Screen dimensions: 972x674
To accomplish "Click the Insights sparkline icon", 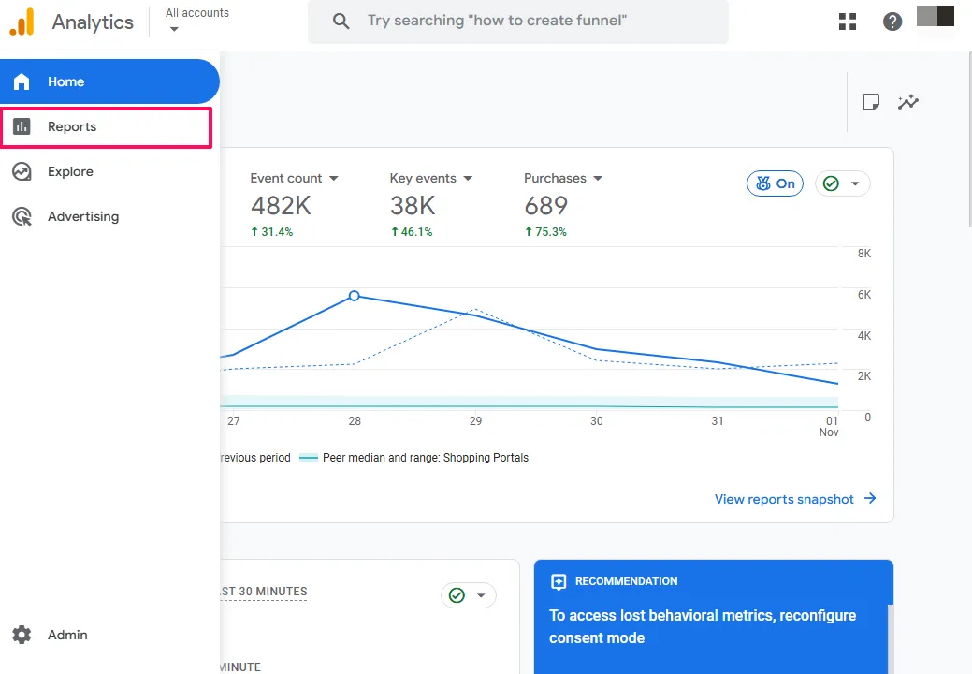I will coord(907,102).
